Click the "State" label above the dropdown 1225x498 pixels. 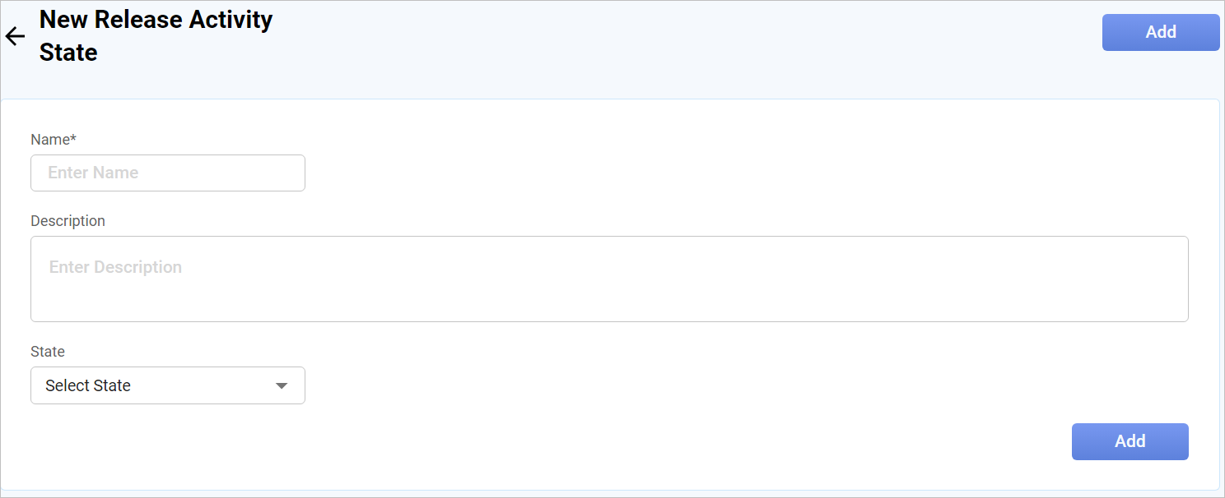48,352
